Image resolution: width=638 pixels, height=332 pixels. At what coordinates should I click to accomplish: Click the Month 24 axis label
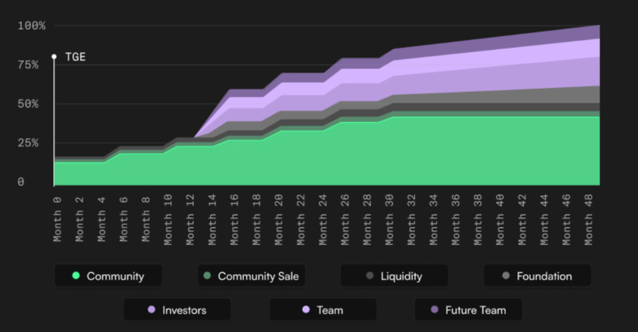323,218
